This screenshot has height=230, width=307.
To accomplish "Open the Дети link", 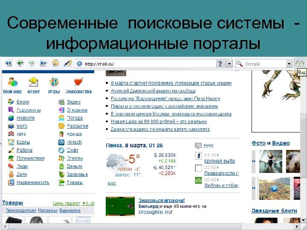I will tap(22, 174).
